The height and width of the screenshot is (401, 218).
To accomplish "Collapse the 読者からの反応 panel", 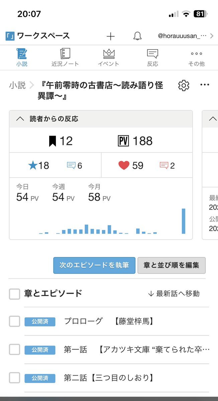I will [x=20, y=119].
